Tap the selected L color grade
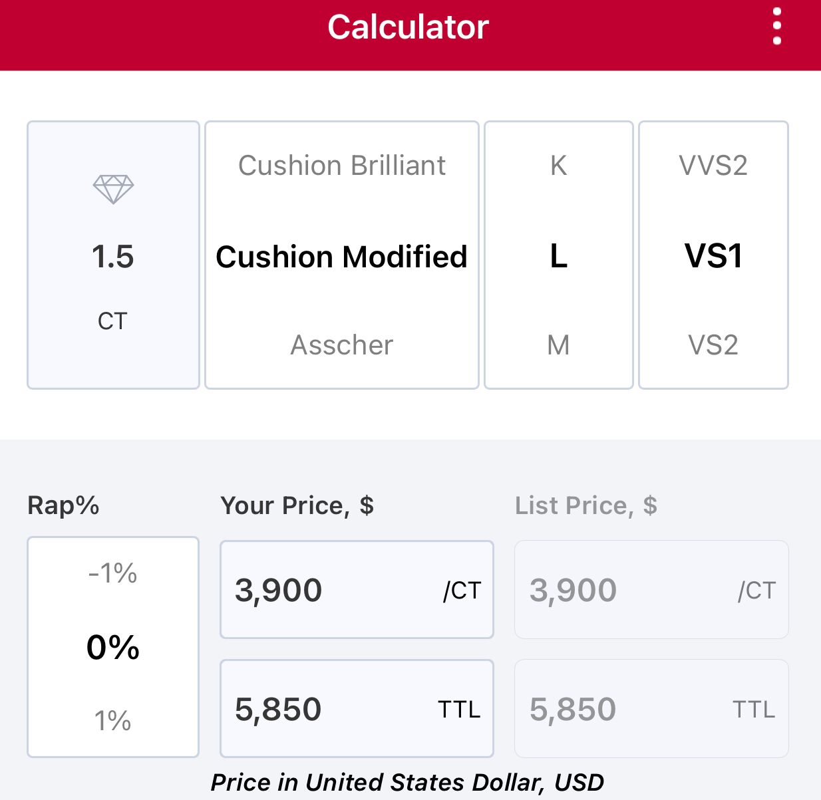Image resolution: width=821 pixels, height=800 pixels. click(559, 257)
